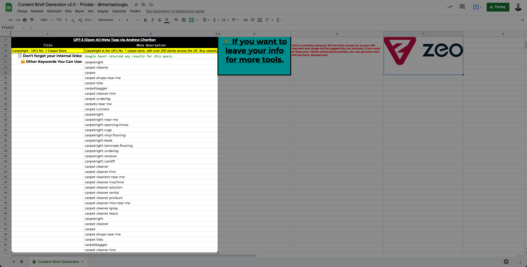Open more number formats 123 dropdown
Screen dimensions: 527x267
tap(88, 20)
